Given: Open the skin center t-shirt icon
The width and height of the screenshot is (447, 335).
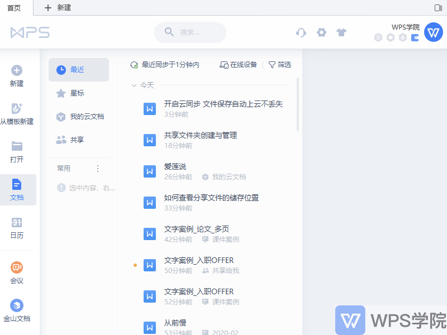Looking at the screenshot, I should [341, 32].
